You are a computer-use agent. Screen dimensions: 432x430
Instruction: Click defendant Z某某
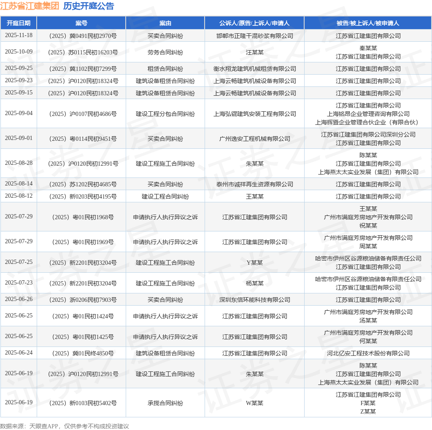pos(368,411)
